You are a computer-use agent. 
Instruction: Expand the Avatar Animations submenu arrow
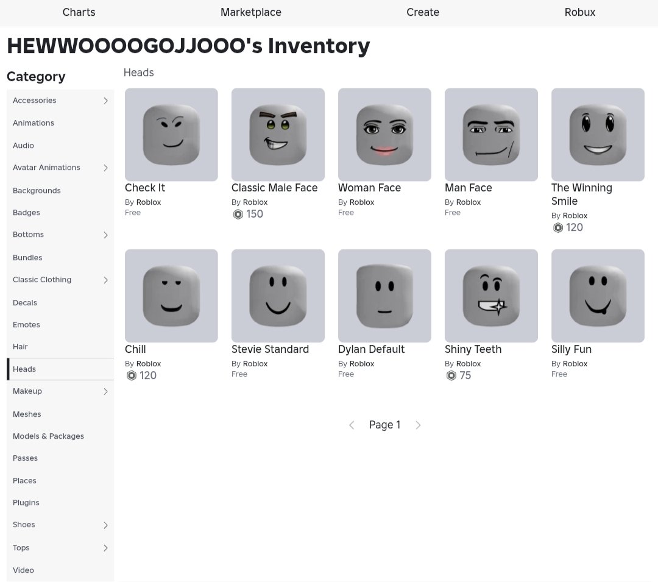tap(106, 168)
